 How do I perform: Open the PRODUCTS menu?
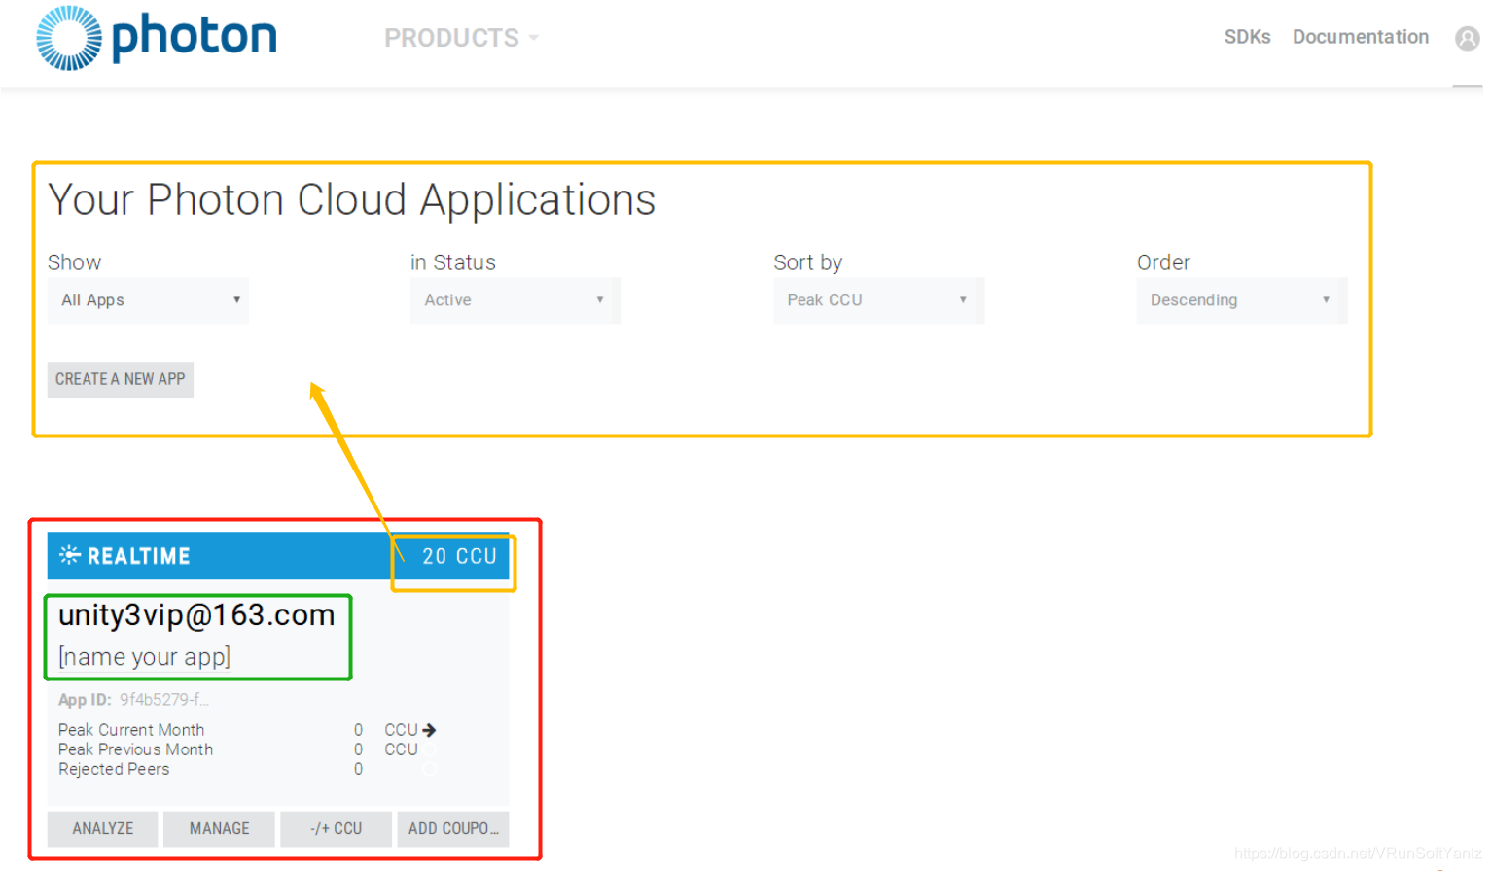[x=461, y=38]
